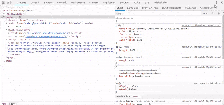Switch to the Console tab
This screenshot has width=224, height=105.
tap(35, 3)
